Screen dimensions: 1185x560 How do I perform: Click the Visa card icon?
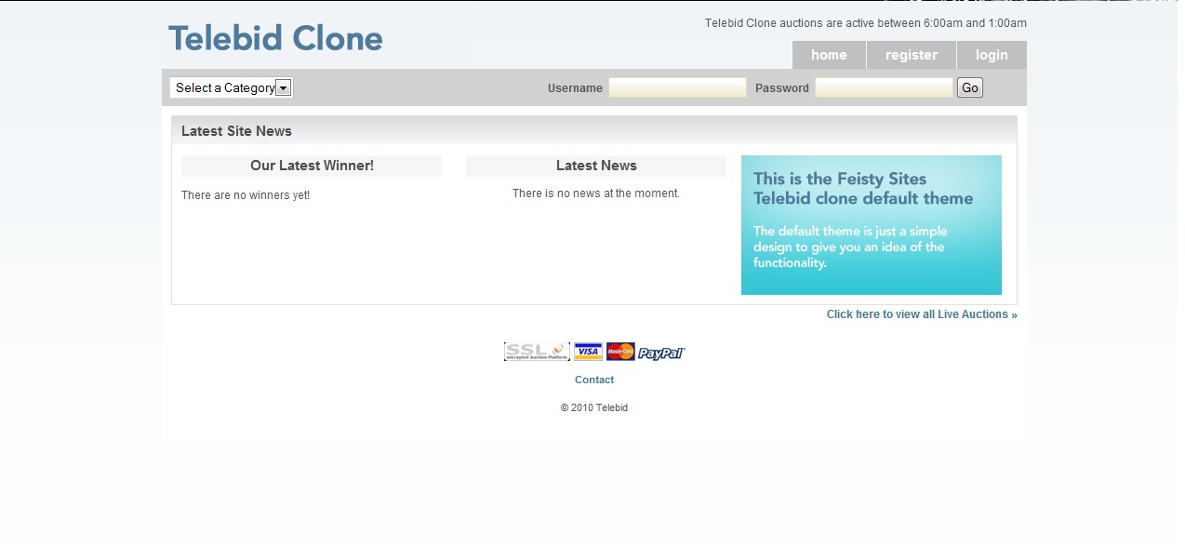pyautogui.click(x=588, y=352)
